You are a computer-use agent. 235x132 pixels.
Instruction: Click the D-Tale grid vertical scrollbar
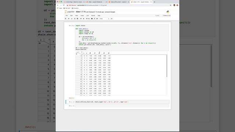tap(167, 66)
